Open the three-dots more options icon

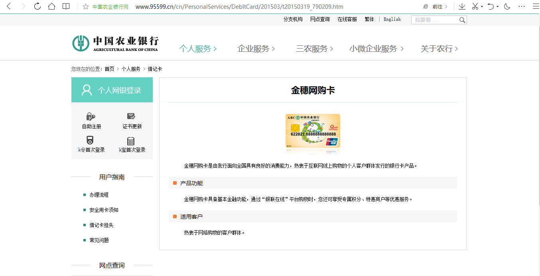pos(522,7)
